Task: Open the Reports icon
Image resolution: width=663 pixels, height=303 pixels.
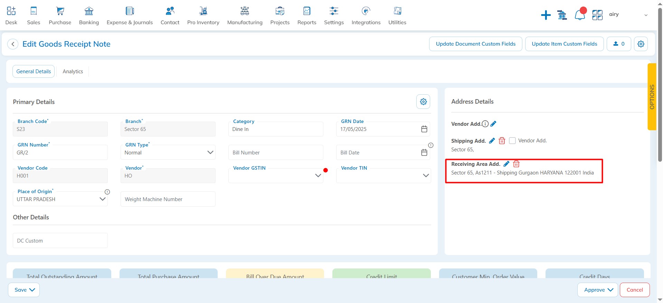Action: tap(307, 11)
